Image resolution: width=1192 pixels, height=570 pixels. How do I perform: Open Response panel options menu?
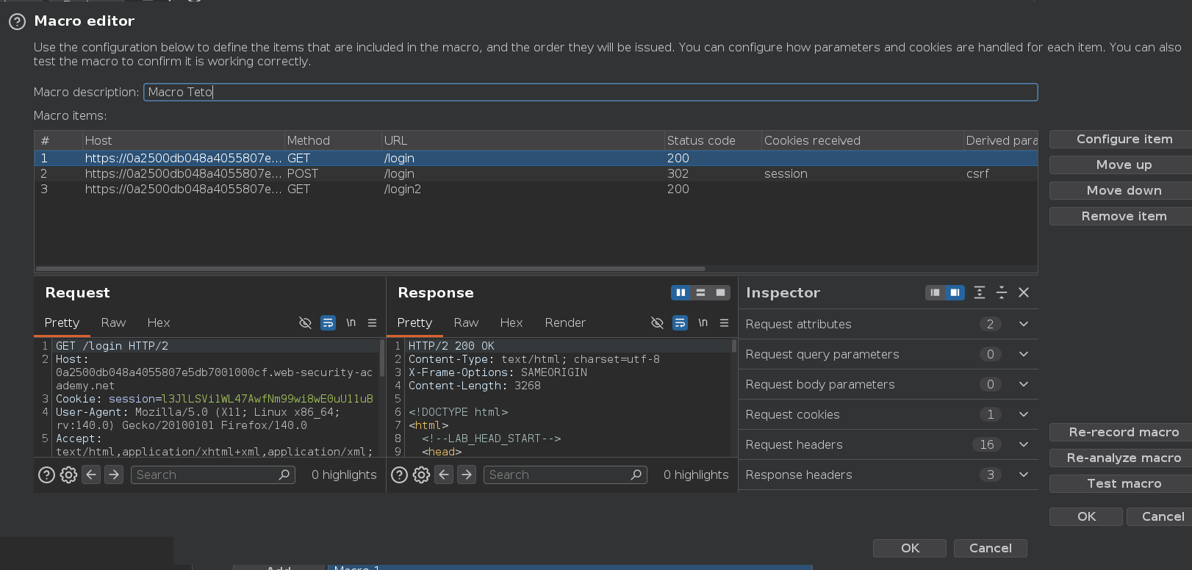(x=725, y=322)
